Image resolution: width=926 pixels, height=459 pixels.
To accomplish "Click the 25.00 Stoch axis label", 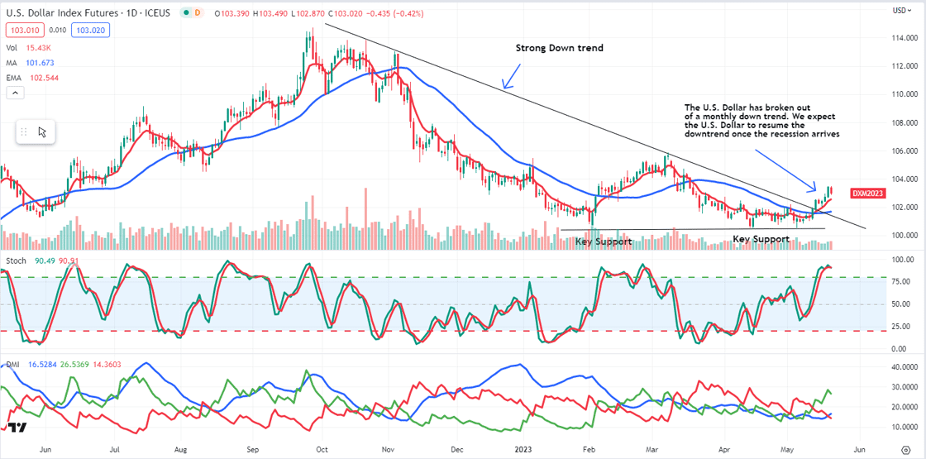I will point(901,326).
